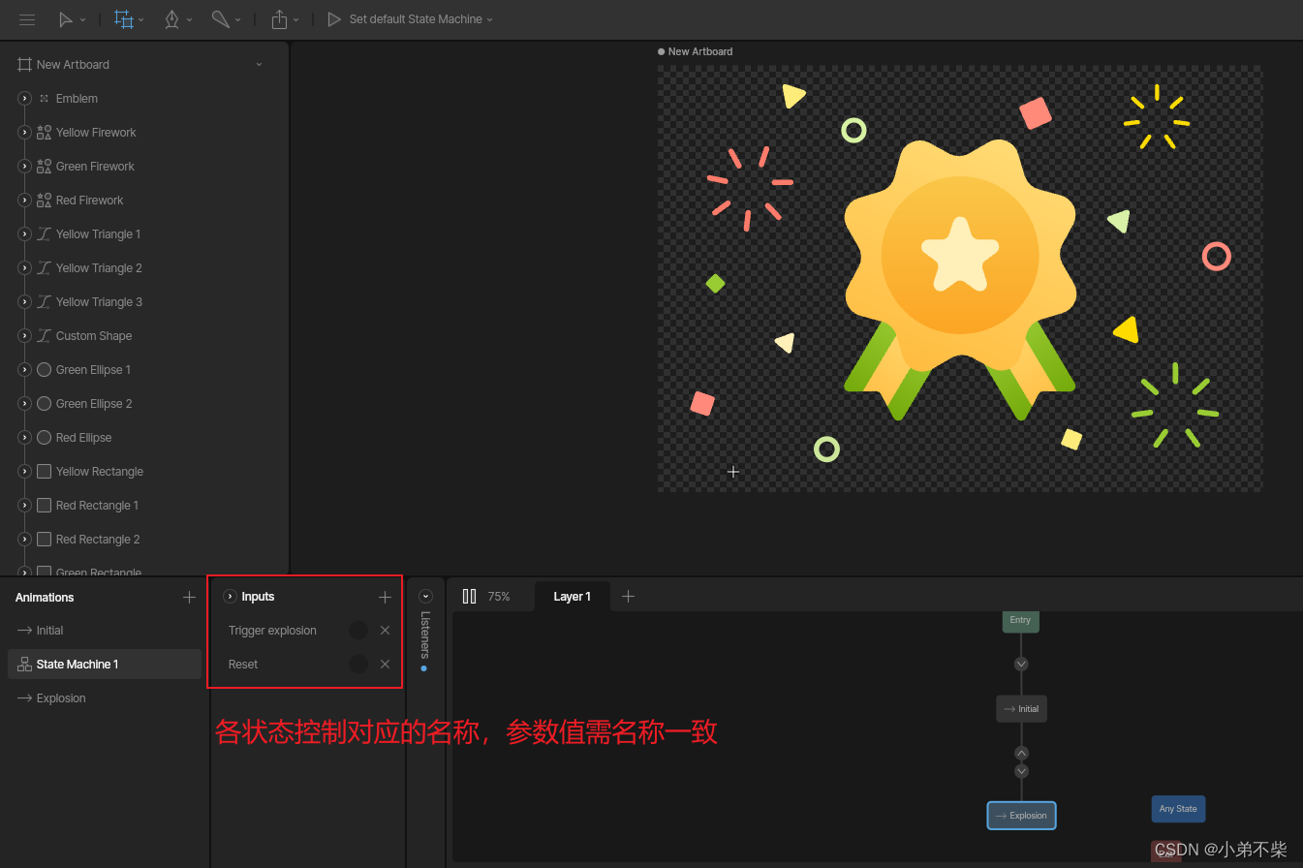Viewport: 1303px width, 868px height.
Task: Click the Export/share icon in the toolbar
Action: (278, 19)
